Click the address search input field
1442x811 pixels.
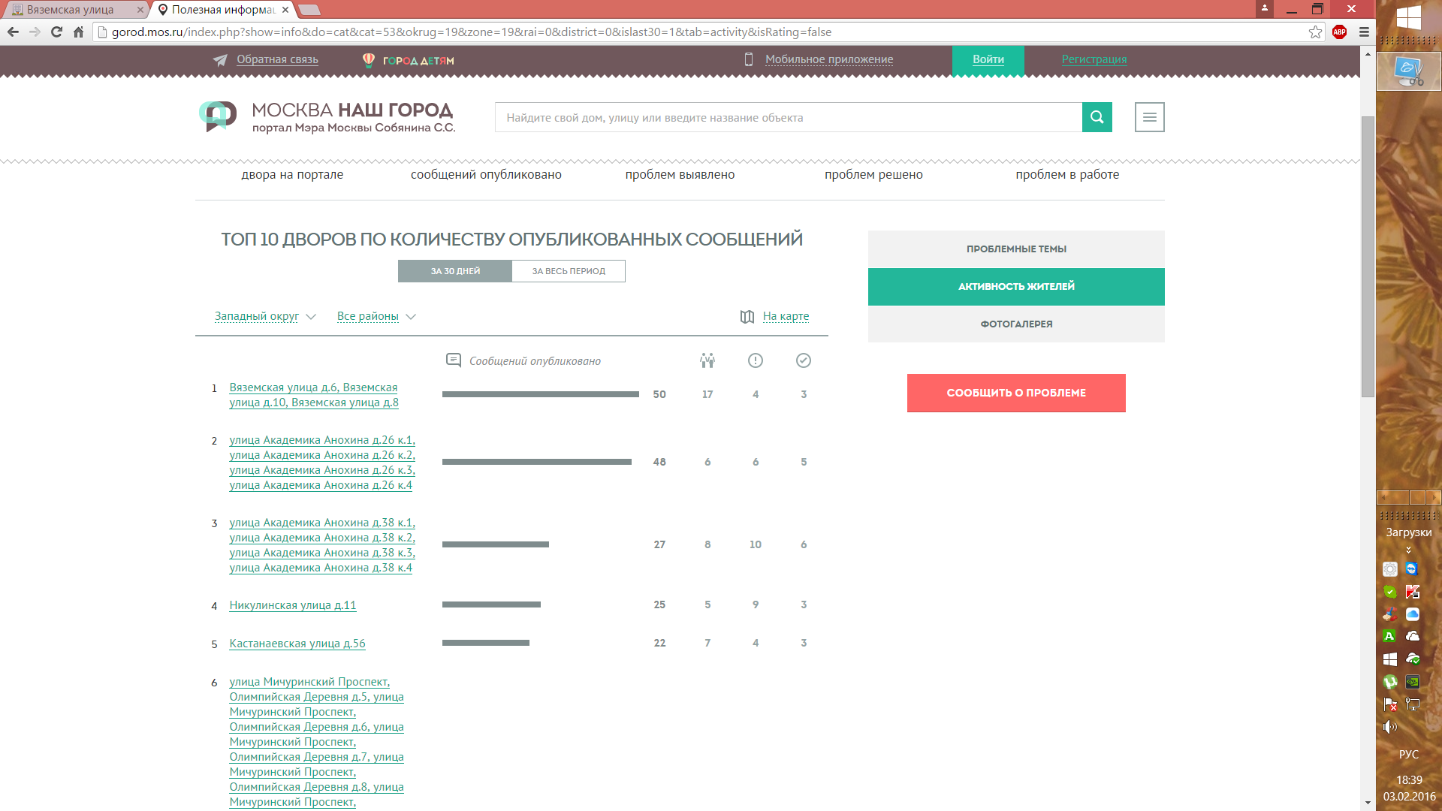pos(787,117)
